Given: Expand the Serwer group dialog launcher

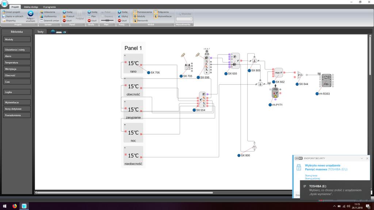Looking at the screenshot, I should (59, 24).
